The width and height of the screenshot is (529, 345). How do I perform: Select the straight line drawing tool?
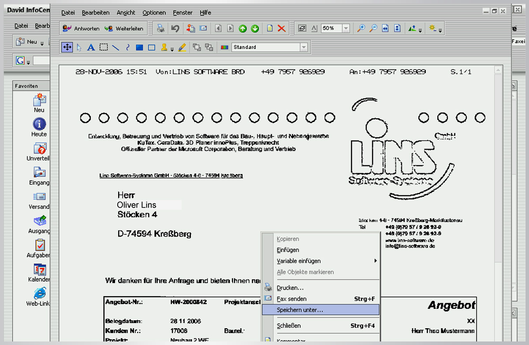[115, 47]
